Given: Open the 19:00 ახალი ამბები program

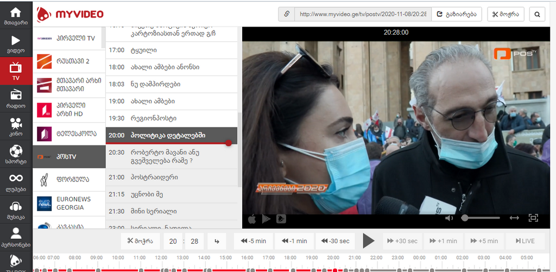Looking at the screenshot, I should 172,102.
